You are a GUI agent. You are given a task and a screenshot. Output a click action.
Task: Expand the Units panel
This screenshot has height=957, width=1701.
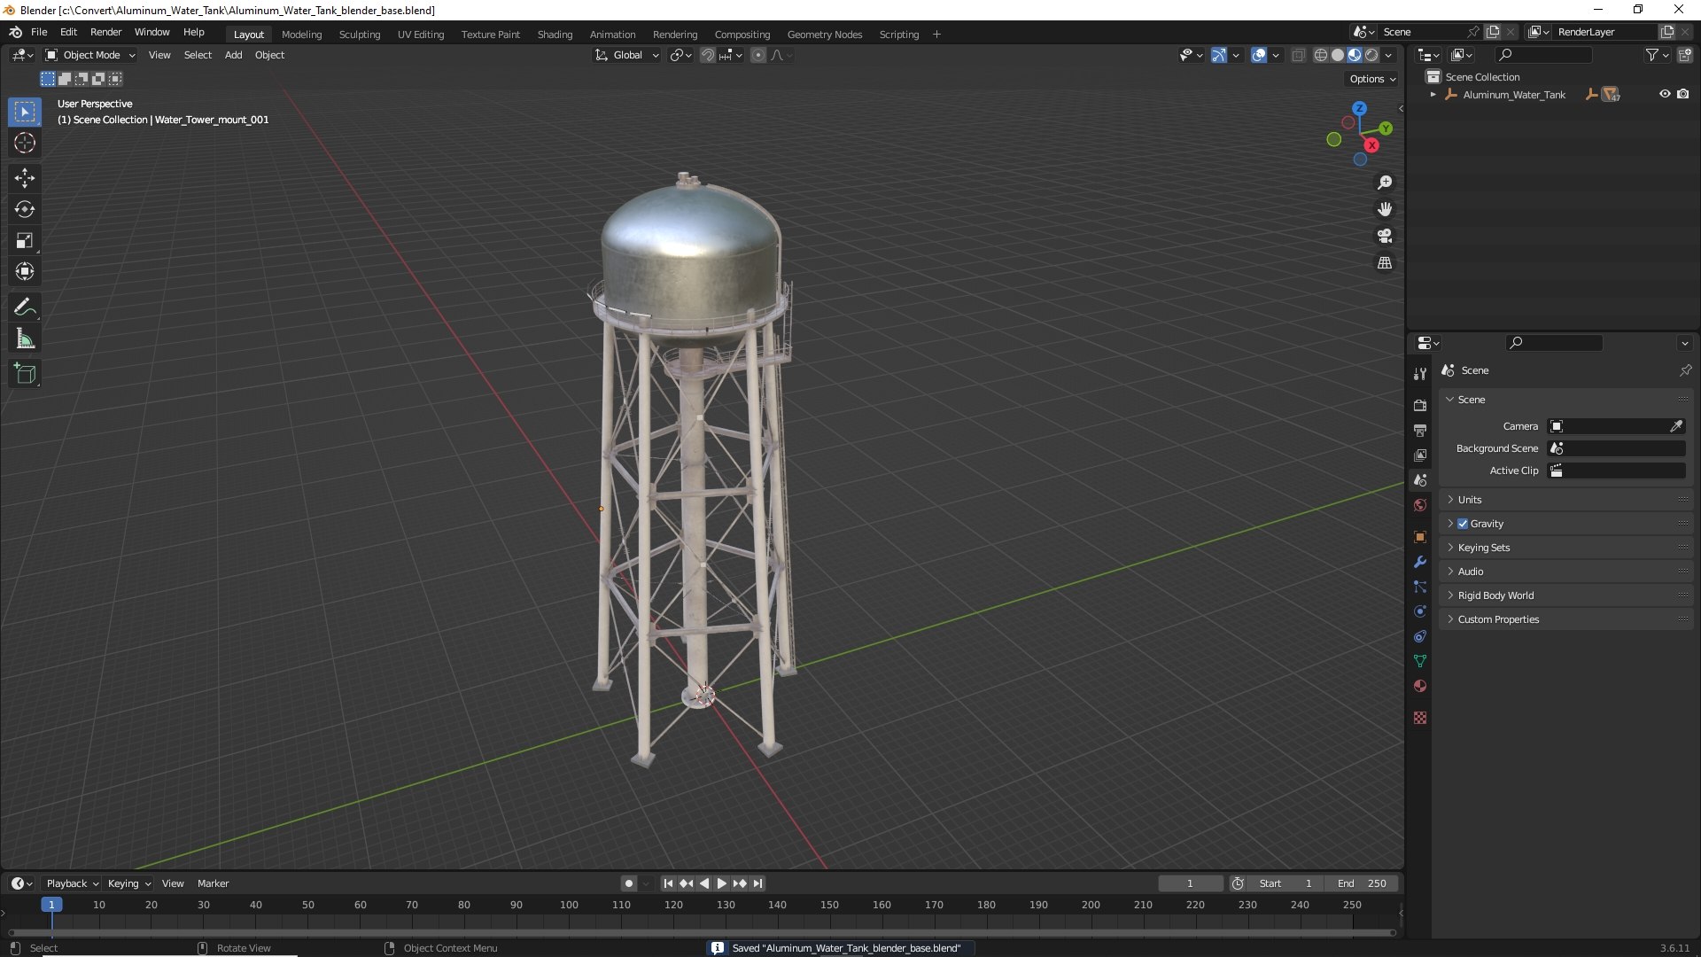point(1566,500)
